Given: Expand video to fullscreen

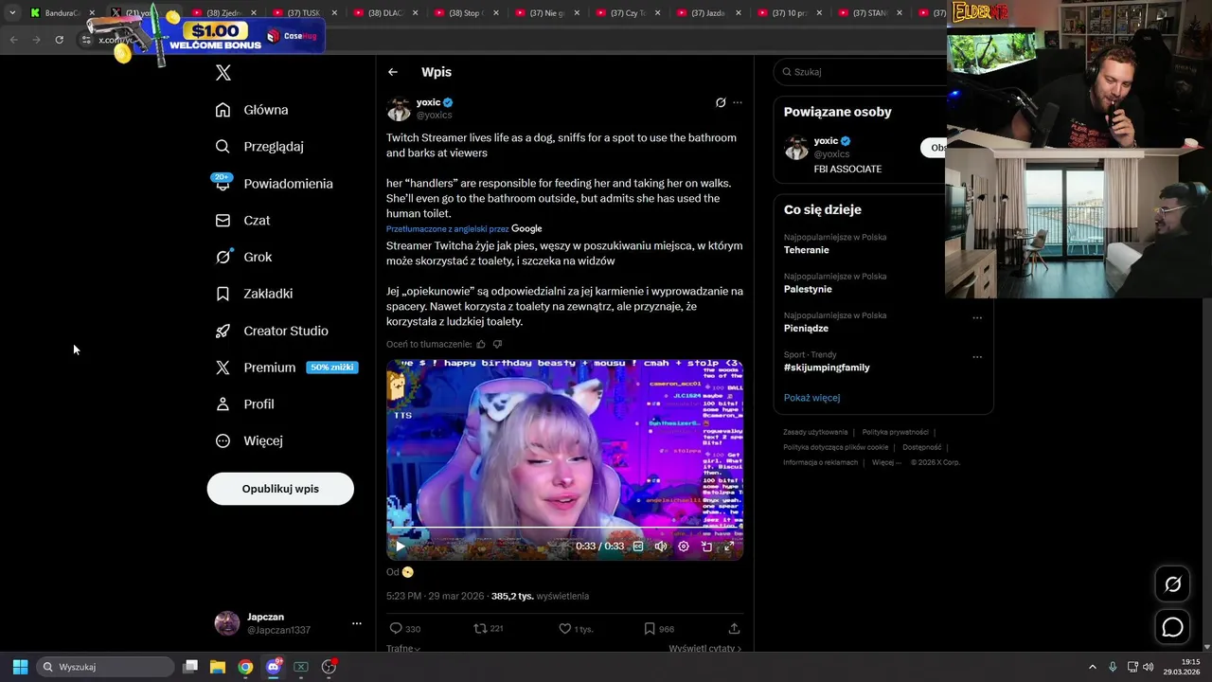Looking at the screenshot, I should [729, 547].
